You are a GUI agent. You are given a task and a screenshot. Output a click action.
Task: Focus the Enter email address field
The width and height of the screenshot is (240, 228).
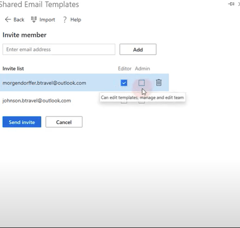59,49
